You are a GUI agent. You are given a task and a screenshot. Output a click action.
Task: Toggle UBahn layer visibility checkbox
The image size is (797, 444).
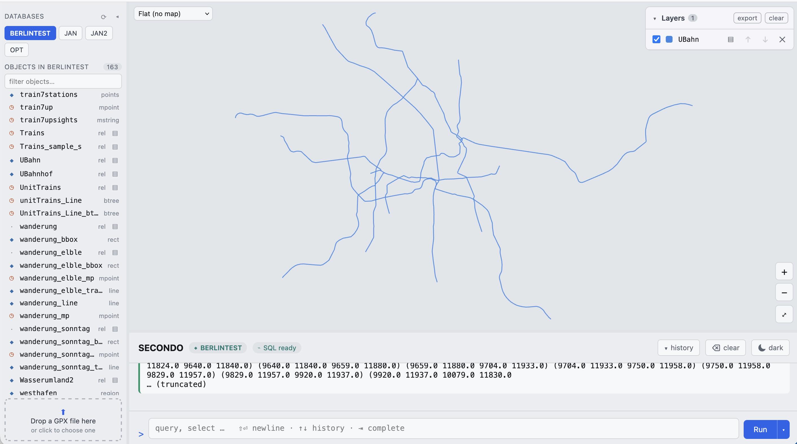[x=656, y=39]
